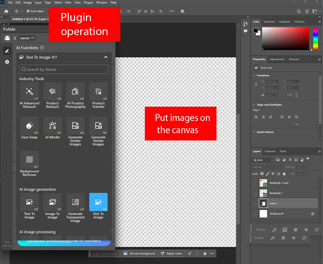Viewport: 323px width, 264px height.
Task: Open the AI Advanced Retouch tool
Action: (29, 92)
